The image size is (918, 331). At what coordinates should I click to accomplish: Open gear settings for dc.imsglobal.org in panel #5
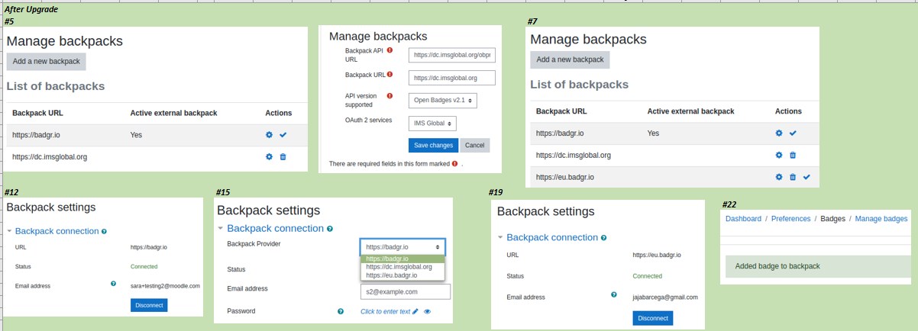click(x=269, y=156)
